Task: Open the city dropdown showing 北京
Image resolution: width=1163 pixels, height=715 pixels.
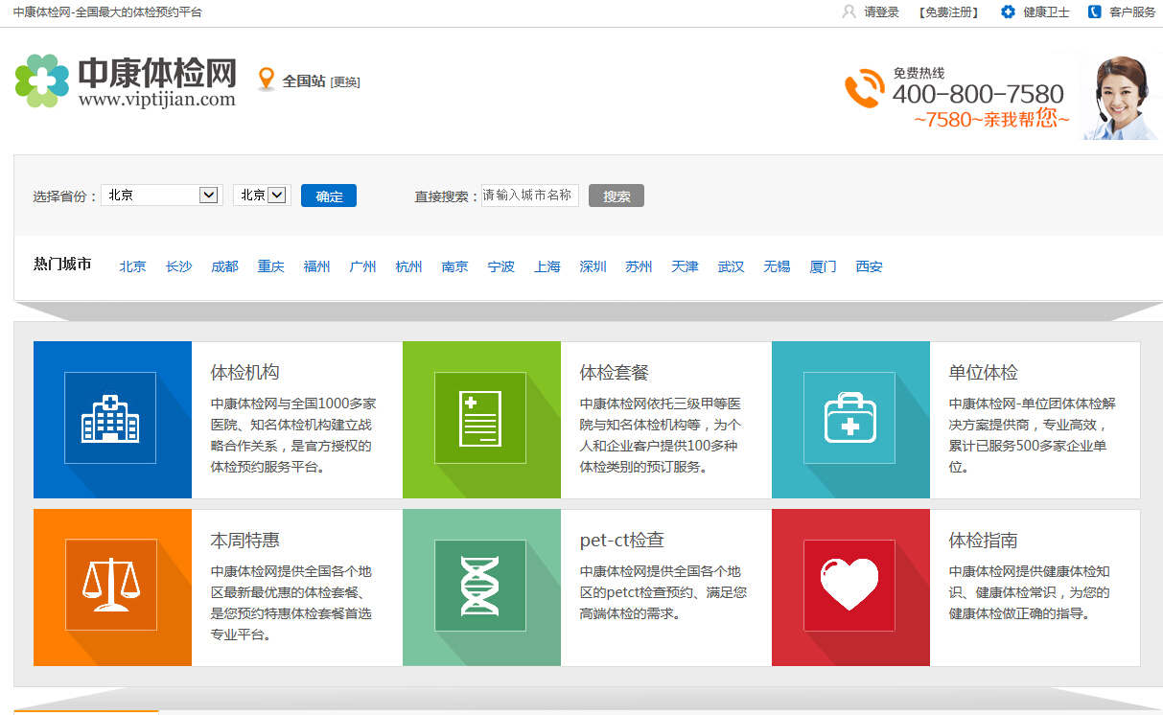Action: [262, 196]
